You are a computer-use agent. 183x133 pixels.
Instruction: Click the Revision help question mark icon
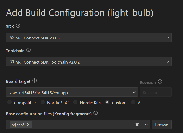point(160,82)
